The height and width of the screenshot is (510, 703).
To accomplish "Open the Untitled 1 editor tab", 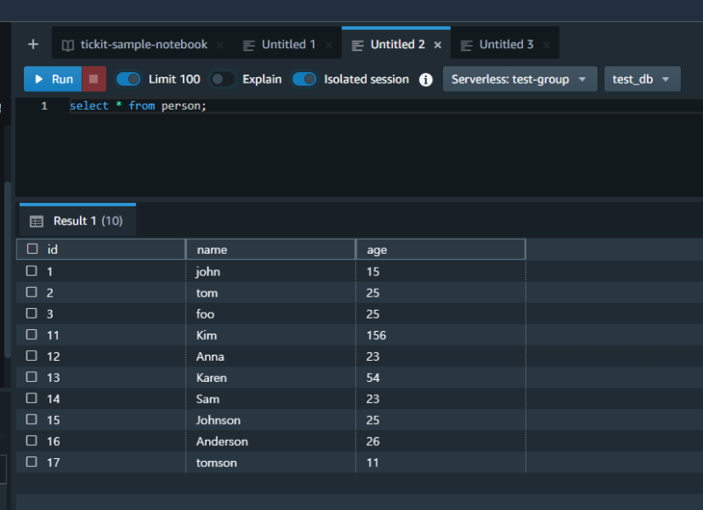I will click(288, 45).
